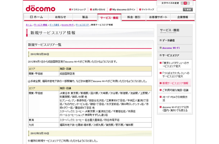Open データ通信 in the sidebar
The height and width of the screenshot is (144, 219).
[168, 40]
